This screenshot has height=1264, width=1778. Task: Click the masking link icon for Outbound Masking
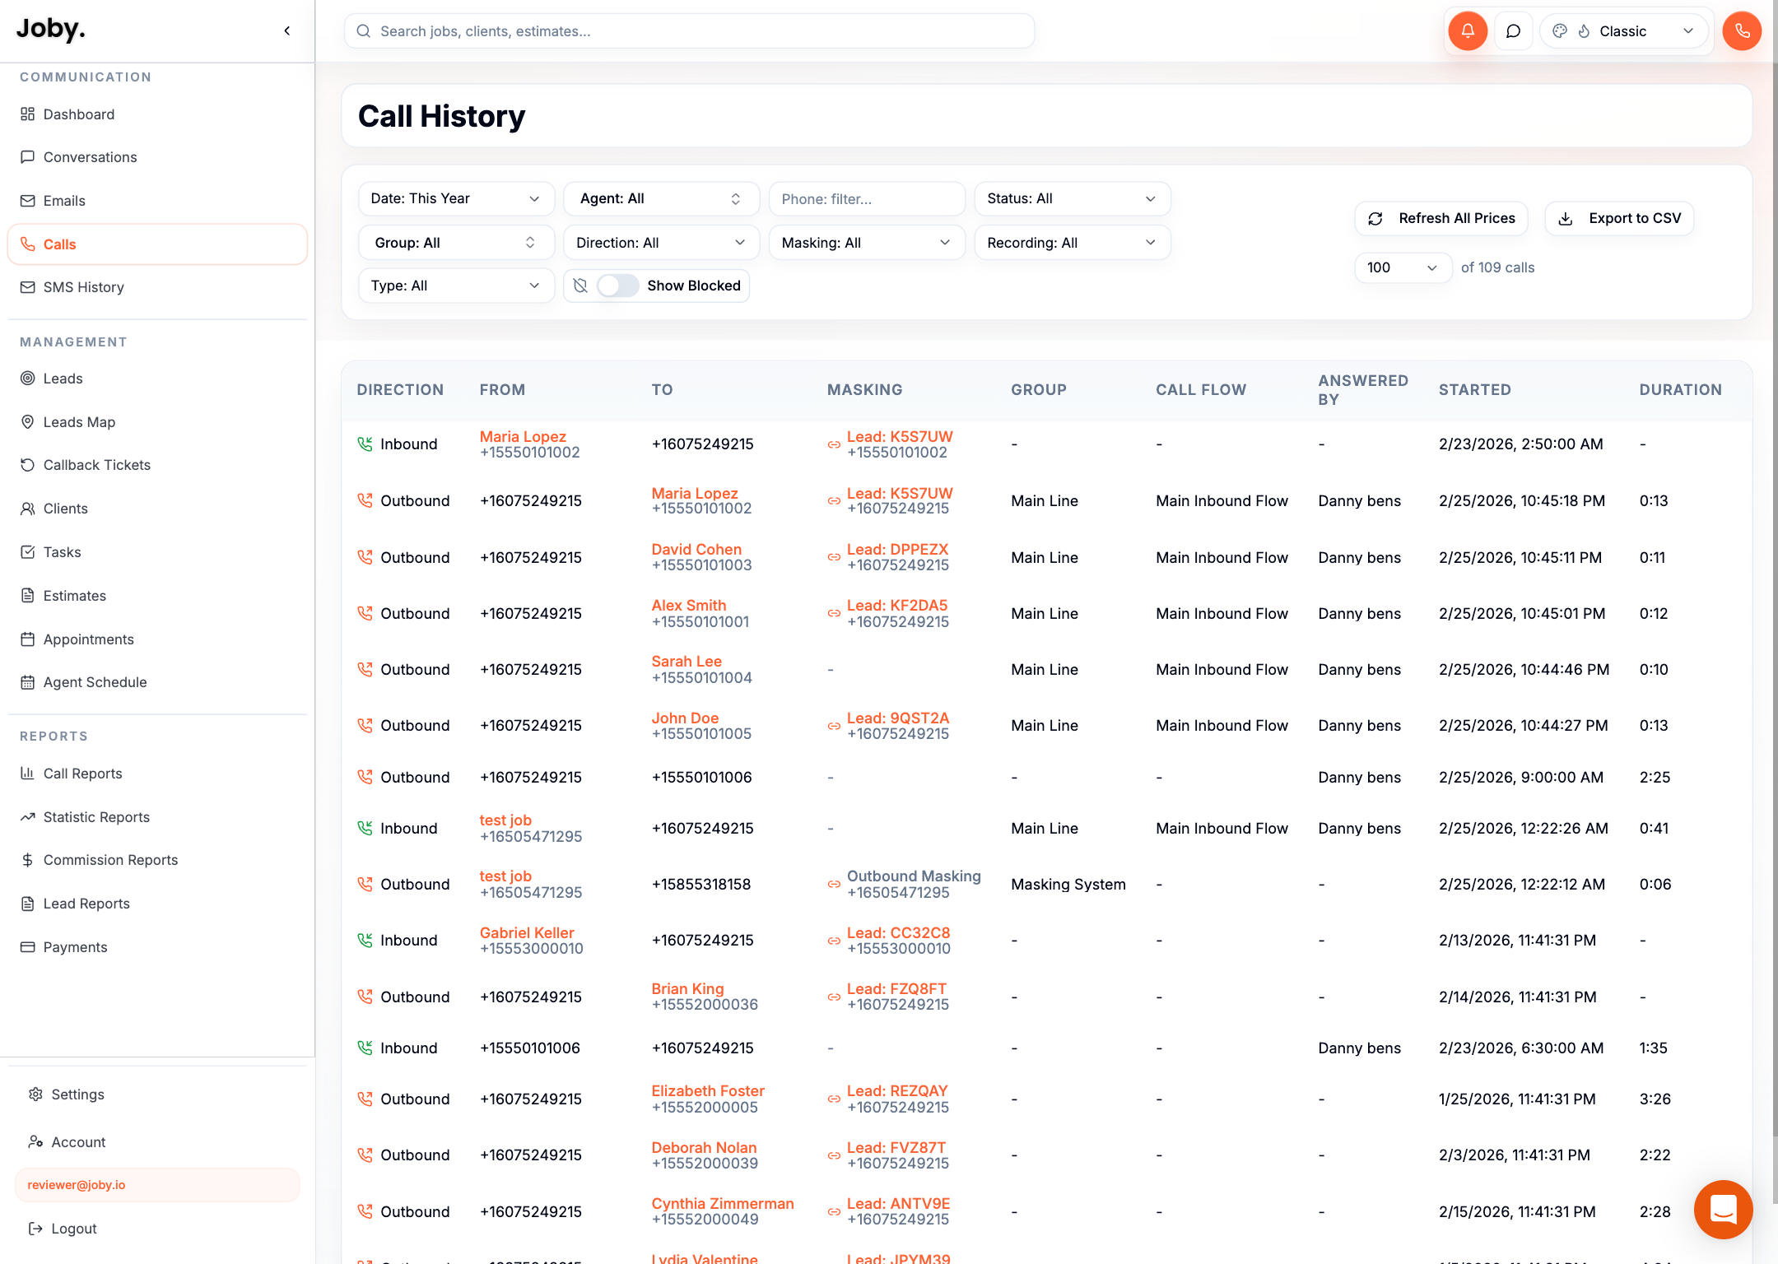(834, 884)
